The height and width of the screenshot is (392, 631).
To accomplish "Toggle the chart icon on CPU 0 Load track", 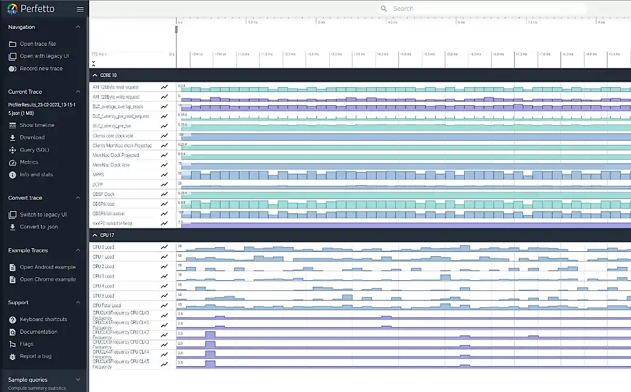I will [x=165, y=247].
